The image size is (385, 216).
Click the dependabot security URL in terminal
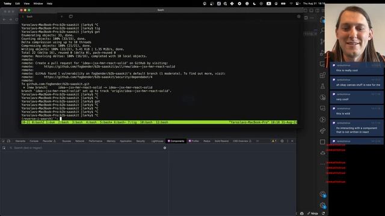pyautogui.click(x=98, y=77)
